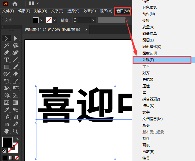Select the Eraser tool
The height and width of the screenshot is (161, 195).
click(16, 74)
